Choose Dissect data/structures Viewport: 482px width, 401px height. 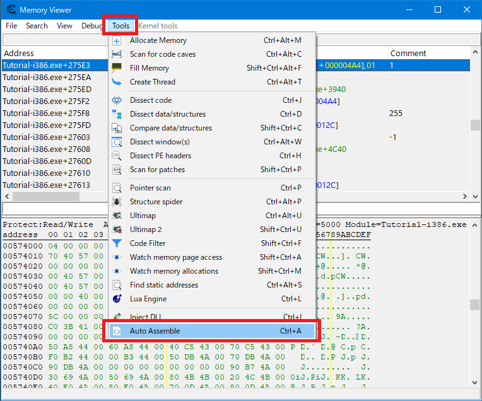pyautogui.click(x=212, y=114)
